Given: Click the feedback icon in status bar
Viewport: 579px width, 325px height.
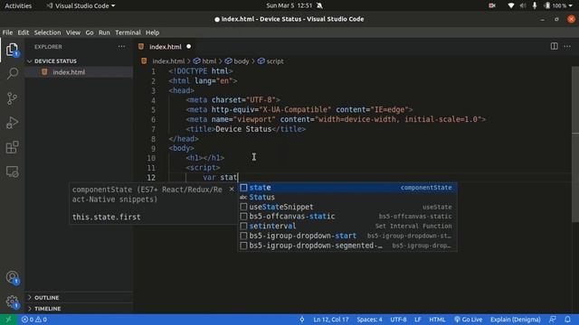Looking at the screenshot, I should 553,320.
